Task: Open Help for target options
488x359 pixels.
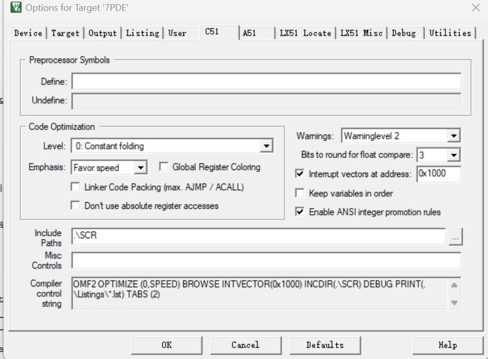Action: pos(448,345)
